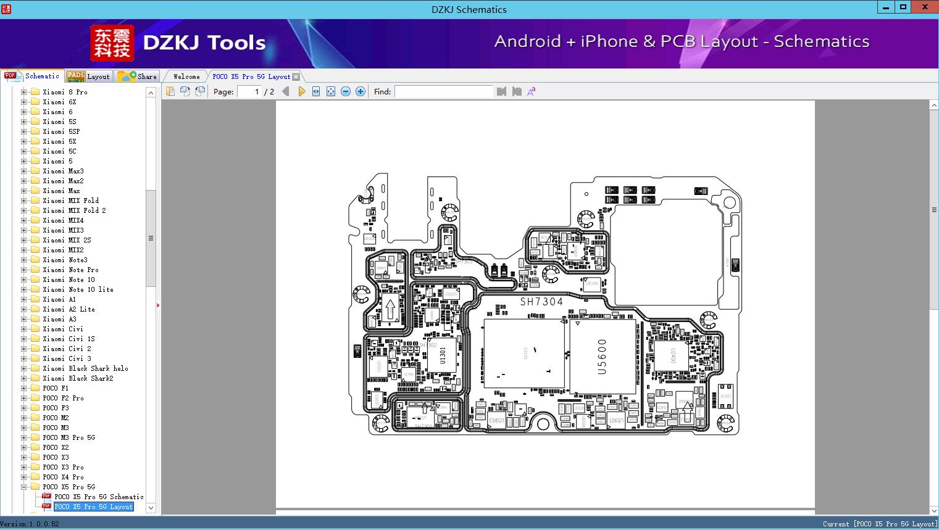Find previous match icon

point(501,91)
